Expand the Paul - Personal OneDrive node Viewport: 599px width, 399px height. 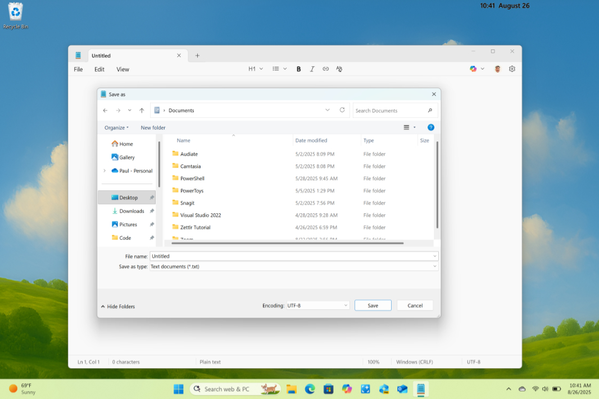pos(105,171)
